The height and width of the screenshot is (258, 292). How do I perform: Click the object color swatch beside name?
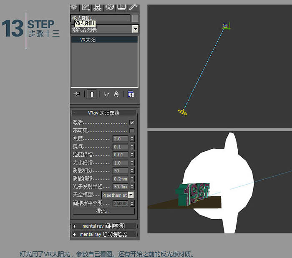(x=135, y=18)
